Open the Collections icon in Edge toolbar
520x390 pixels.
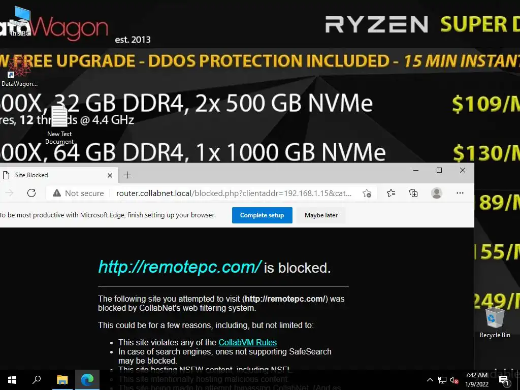[413, 193]
